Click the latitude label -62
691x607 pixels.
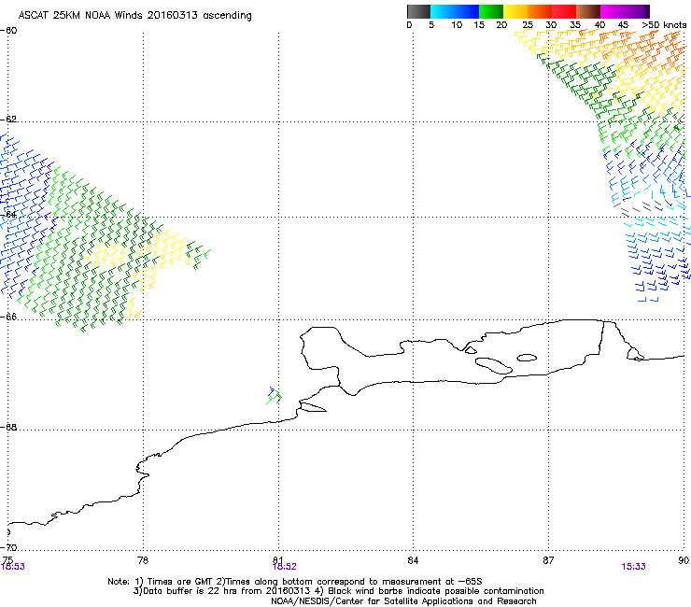tap(8, 119)
